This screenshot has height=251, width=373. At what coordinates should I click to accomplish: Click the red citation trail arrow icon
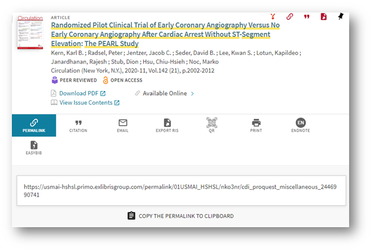tap(273, 16)
